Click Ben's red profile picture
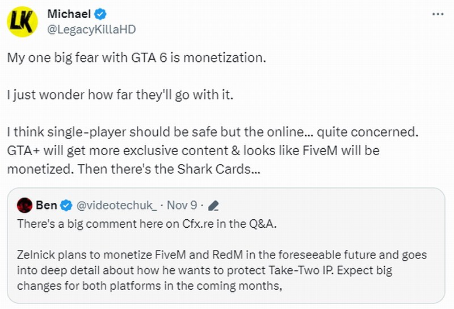 (x=24, y=204)
